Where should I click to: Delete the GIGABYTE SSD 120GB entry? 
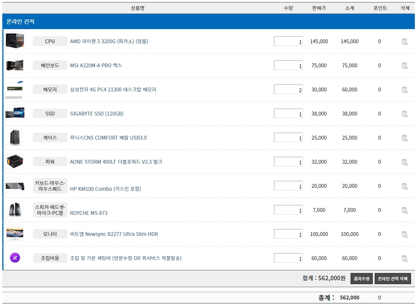point(405,114)
